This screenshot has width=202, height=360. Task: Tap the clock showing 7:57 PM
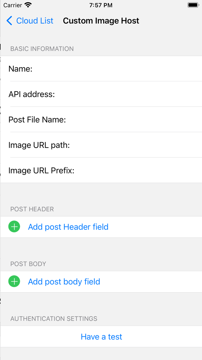101,5
